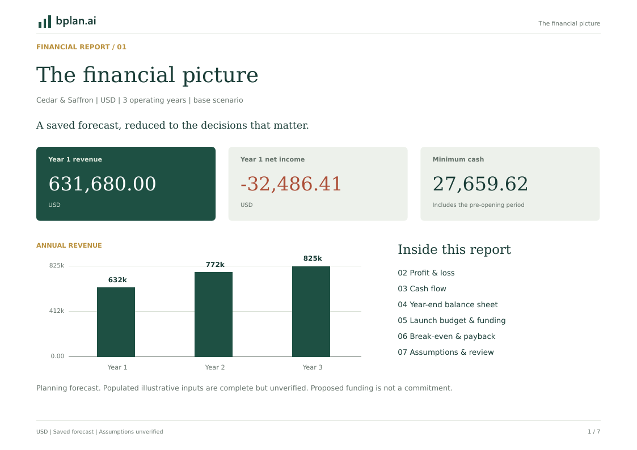This screenshot has height=450, width=637.
Task: Click the large 'The financial picture' title
Action: 147,75
